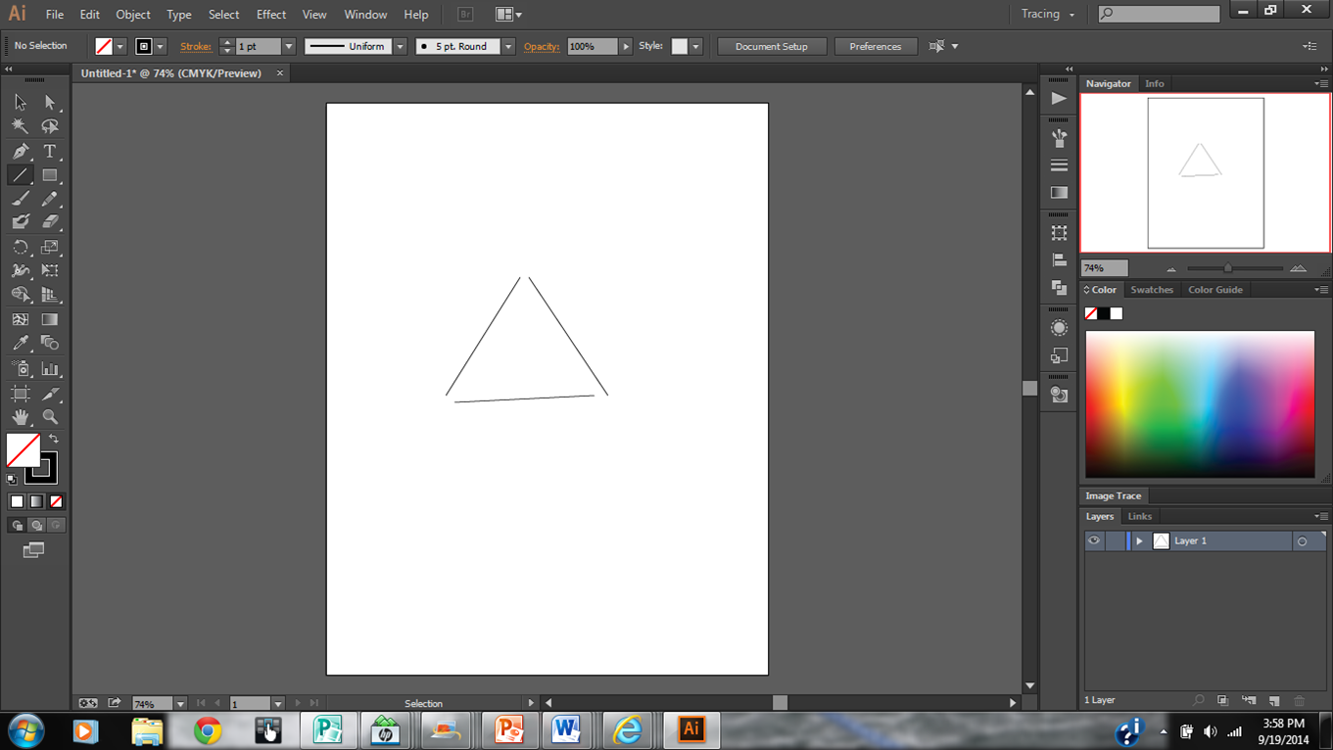
Task: Switch to the Swatches tab
Action: point(1152,290)
